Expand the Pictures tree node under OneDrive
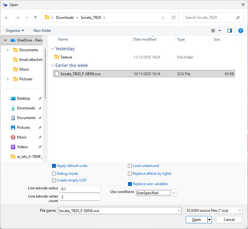248x229 pixels. click(8, 79)
